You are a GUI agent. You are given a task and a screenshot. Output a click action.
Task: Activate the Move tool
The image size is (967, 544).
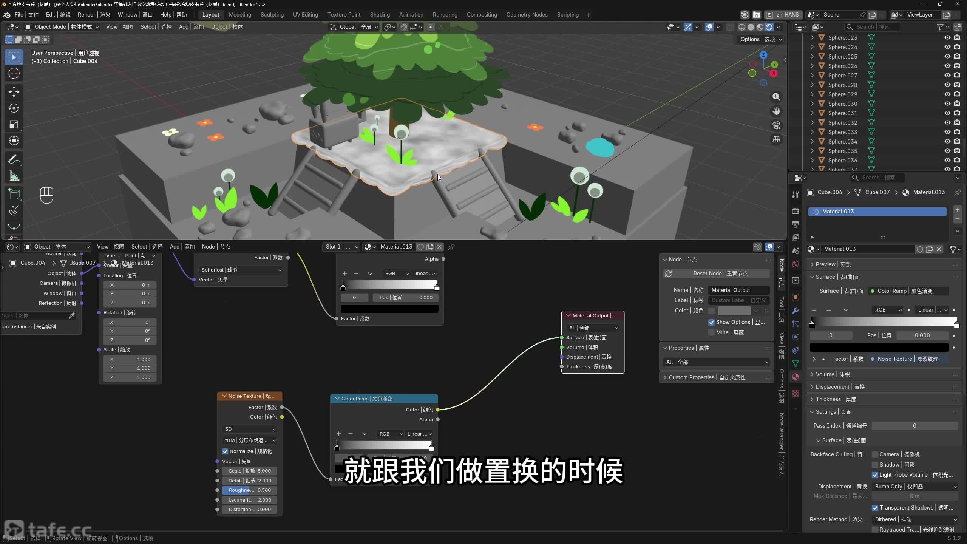click(14, 92)
